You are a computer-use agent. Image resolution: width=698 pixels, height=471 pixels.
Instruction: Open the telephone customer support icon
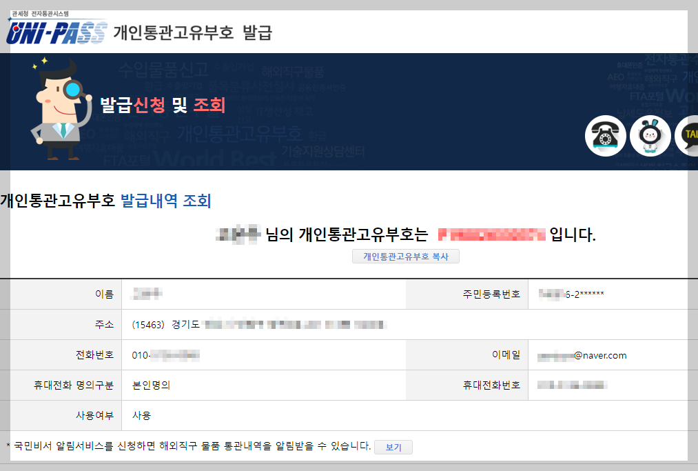[605, 136]
